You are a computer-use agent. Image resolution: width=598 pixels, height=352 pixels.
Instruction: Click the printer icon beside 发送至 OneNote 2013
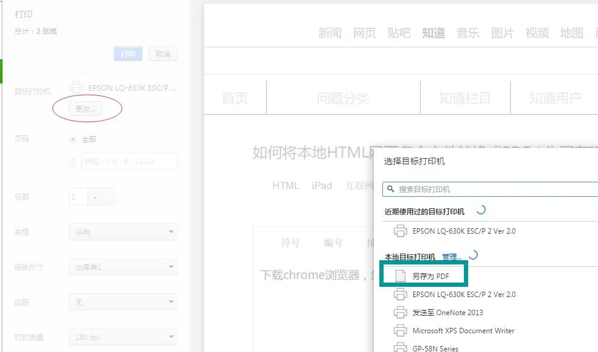click(x=400, y=312)
